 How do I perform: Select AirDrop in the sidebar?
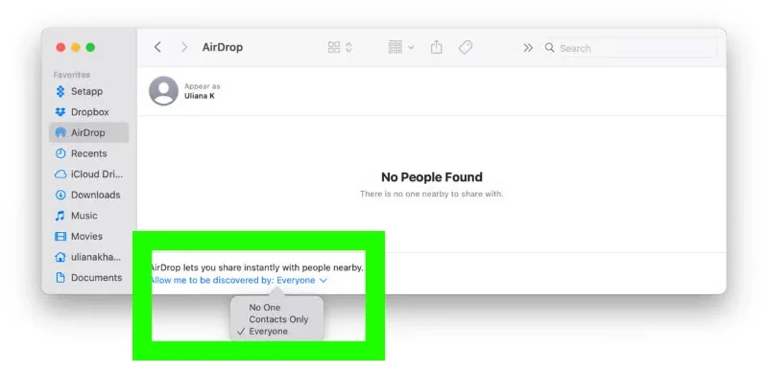88,132
